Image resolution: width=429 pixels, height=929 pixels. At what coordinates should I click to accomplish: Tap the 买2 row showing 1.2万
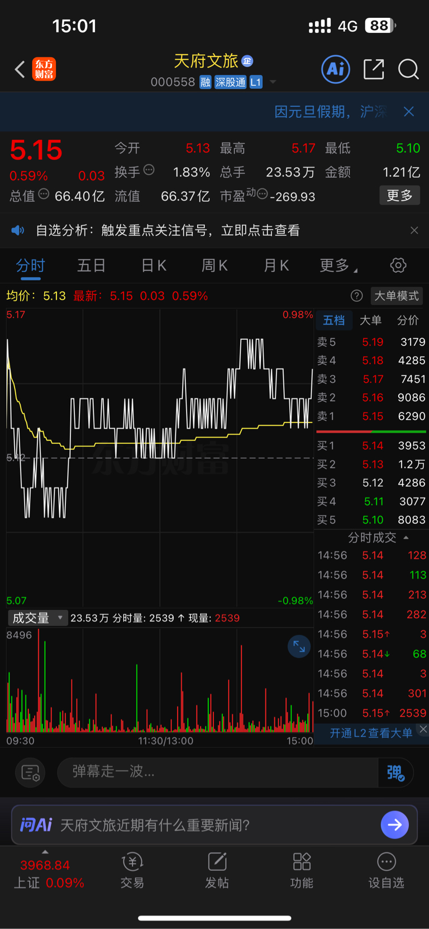[371, 464]
